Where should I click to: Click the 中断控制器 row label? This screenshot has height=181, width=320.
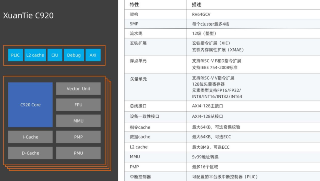(x=140, y=177)
